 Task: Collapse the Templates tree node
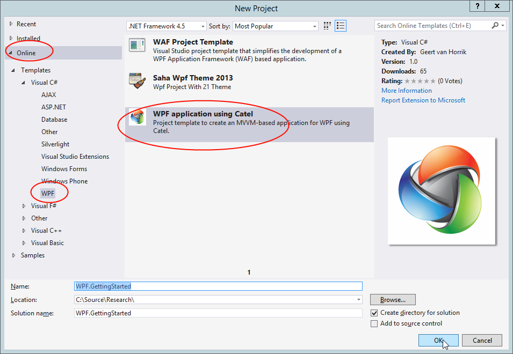click(13, 70)
